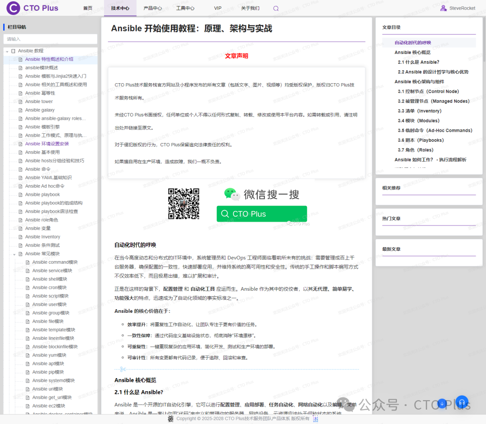
Task: Click the document icon beside Ansible tower
Action: (21, 101)
